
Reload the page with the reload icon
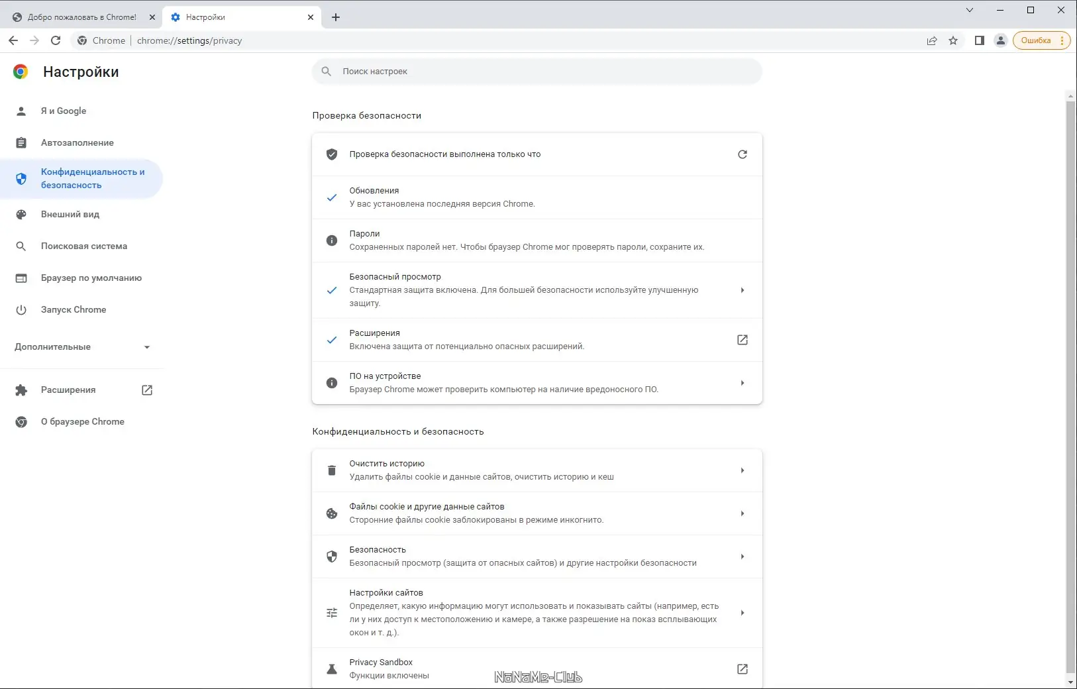coord(56,40)
